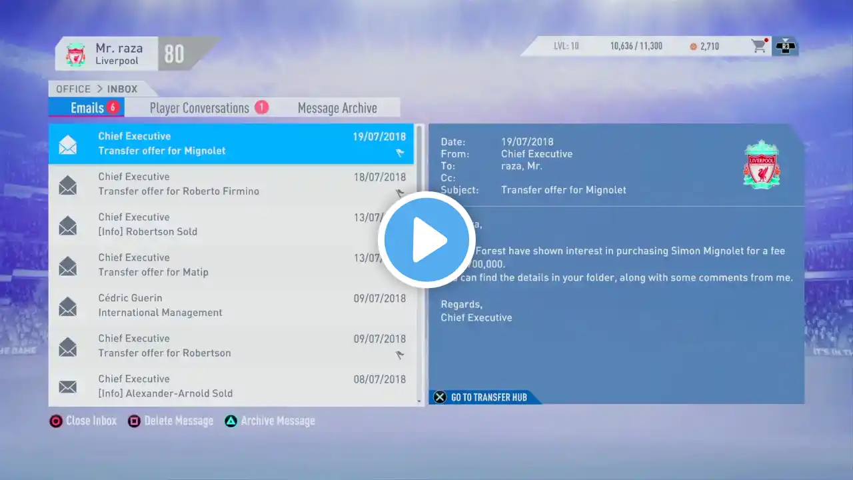This screenshot has height=480, width=853.
Task: Click manager name 'Mr. raza'
Action: coord(119,48)
